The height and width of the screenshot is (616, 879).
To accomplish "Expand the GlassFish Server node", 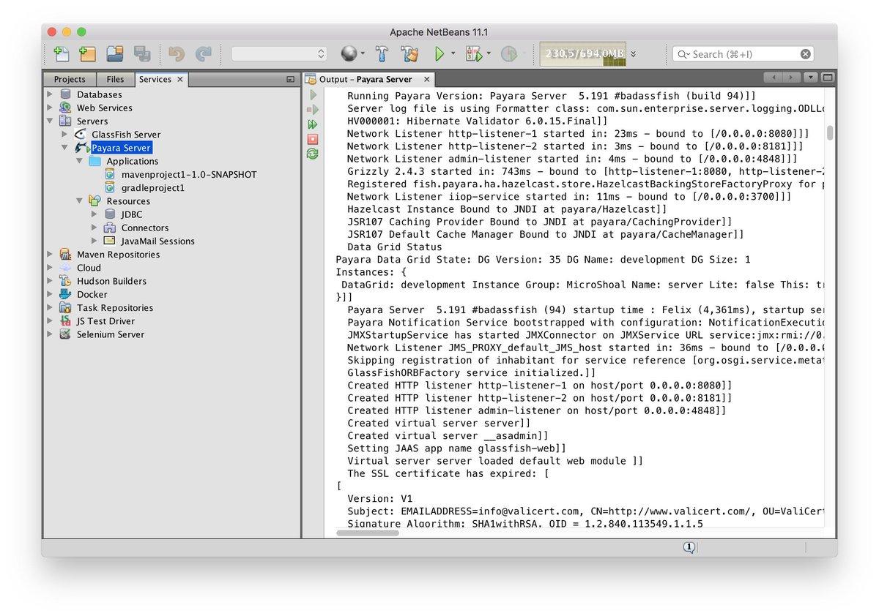I will pyautogui.click(x=64, y=135).
